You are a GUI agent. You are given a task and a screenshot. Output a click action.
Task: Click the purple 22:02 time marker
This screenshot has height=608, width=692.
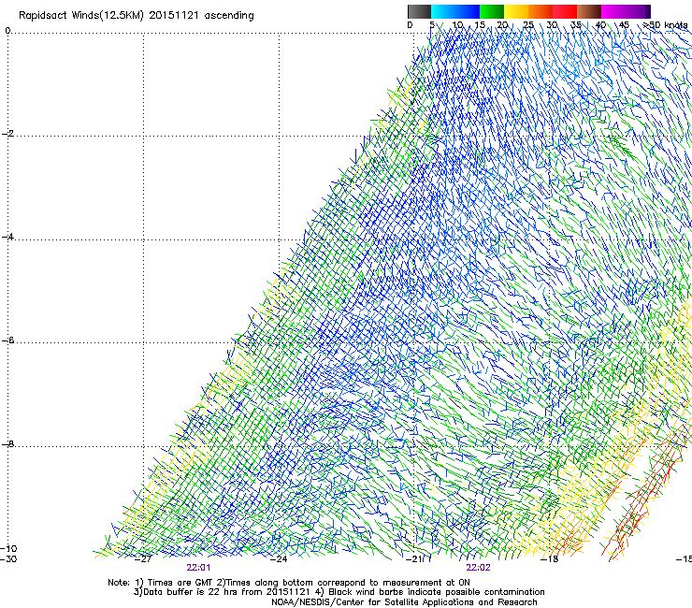click(x=479, y=568)
